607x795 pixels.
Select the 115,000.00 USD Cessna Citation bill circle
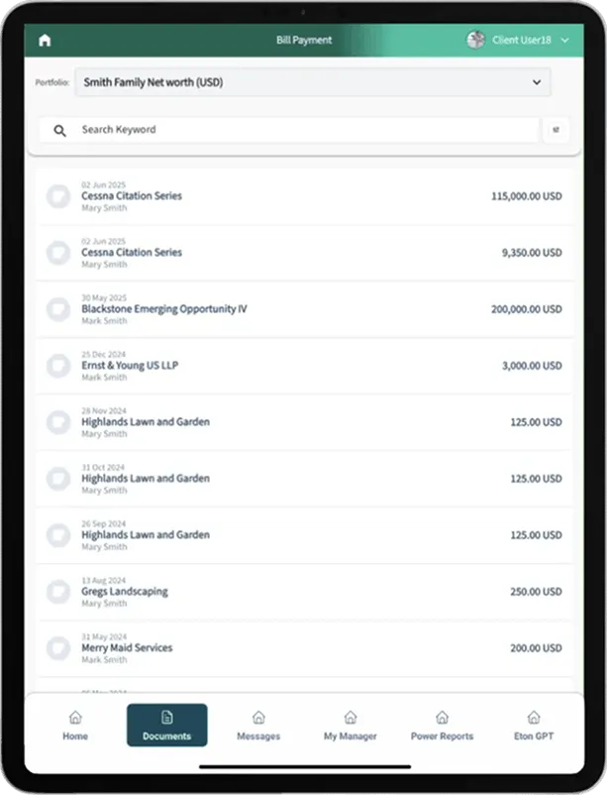(58, 196)
